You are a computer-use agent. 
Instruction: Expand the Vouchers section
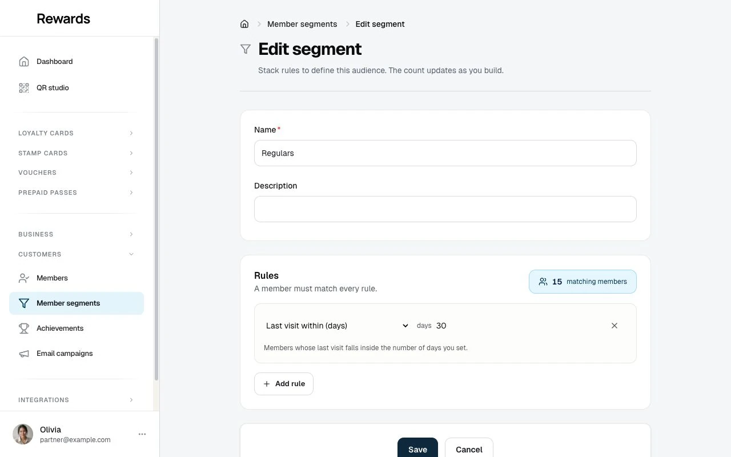(76, 173)
